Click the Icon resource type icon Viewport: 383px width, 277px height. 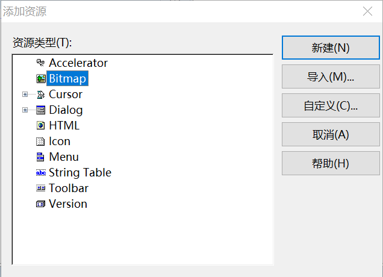[40, 141]
